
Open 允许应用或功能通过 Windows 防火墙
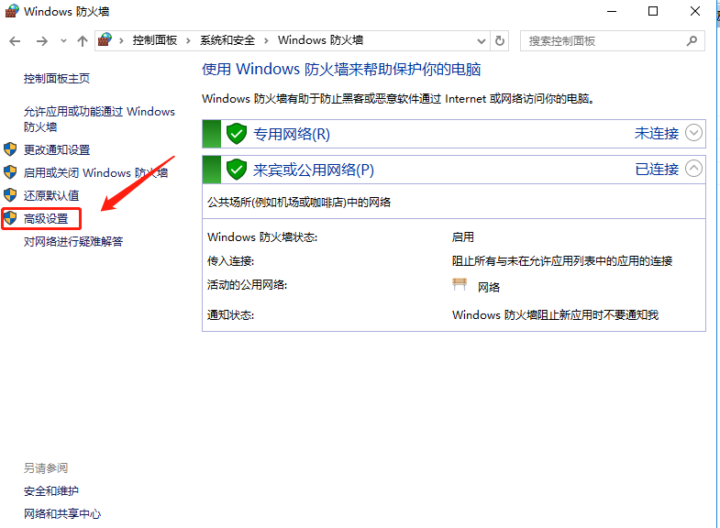(99, 119)
